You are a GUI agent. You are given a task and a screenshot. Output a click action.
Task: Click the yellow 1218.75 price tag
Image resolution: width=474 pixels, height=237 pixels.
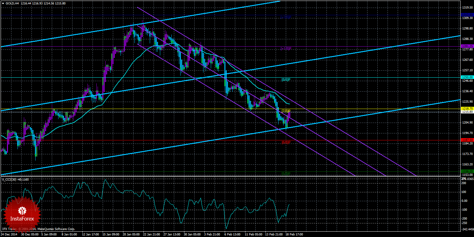point(467,109)
